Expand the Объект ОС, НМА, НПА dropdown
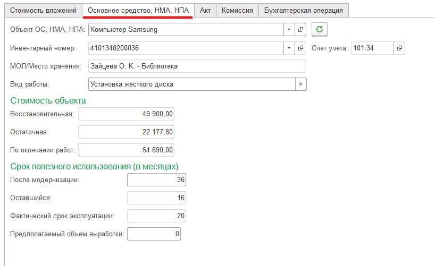The width and height of the screenshot is (435, 266). coord(289,30)
